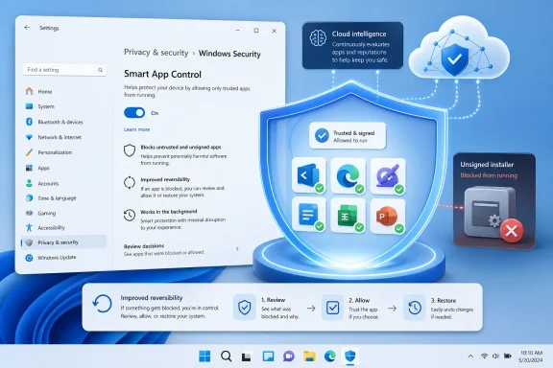Screen dimensions: 553x368
Task: Select the Microsoft Edge app tile in shield
Action: point(349,175)
